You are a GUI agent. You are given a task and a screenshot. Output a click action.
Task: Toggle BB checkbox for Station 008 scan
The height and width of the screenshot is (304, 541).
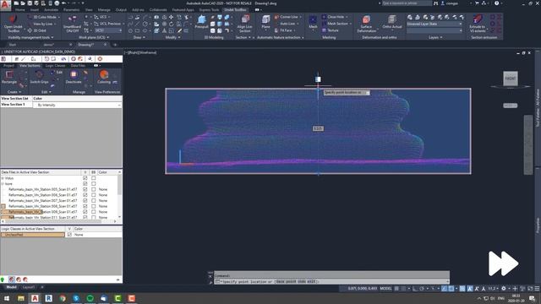point(94,206)
